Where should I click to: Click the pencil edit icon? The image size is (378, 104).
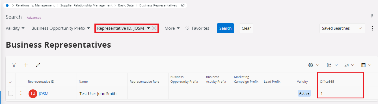tap(38, 65)
